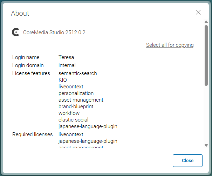
Task: Click the 'License features' label
Action: coord(31,73)
